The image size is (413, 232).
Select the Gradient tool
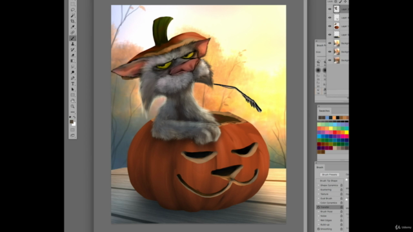(x=73, y=61)
